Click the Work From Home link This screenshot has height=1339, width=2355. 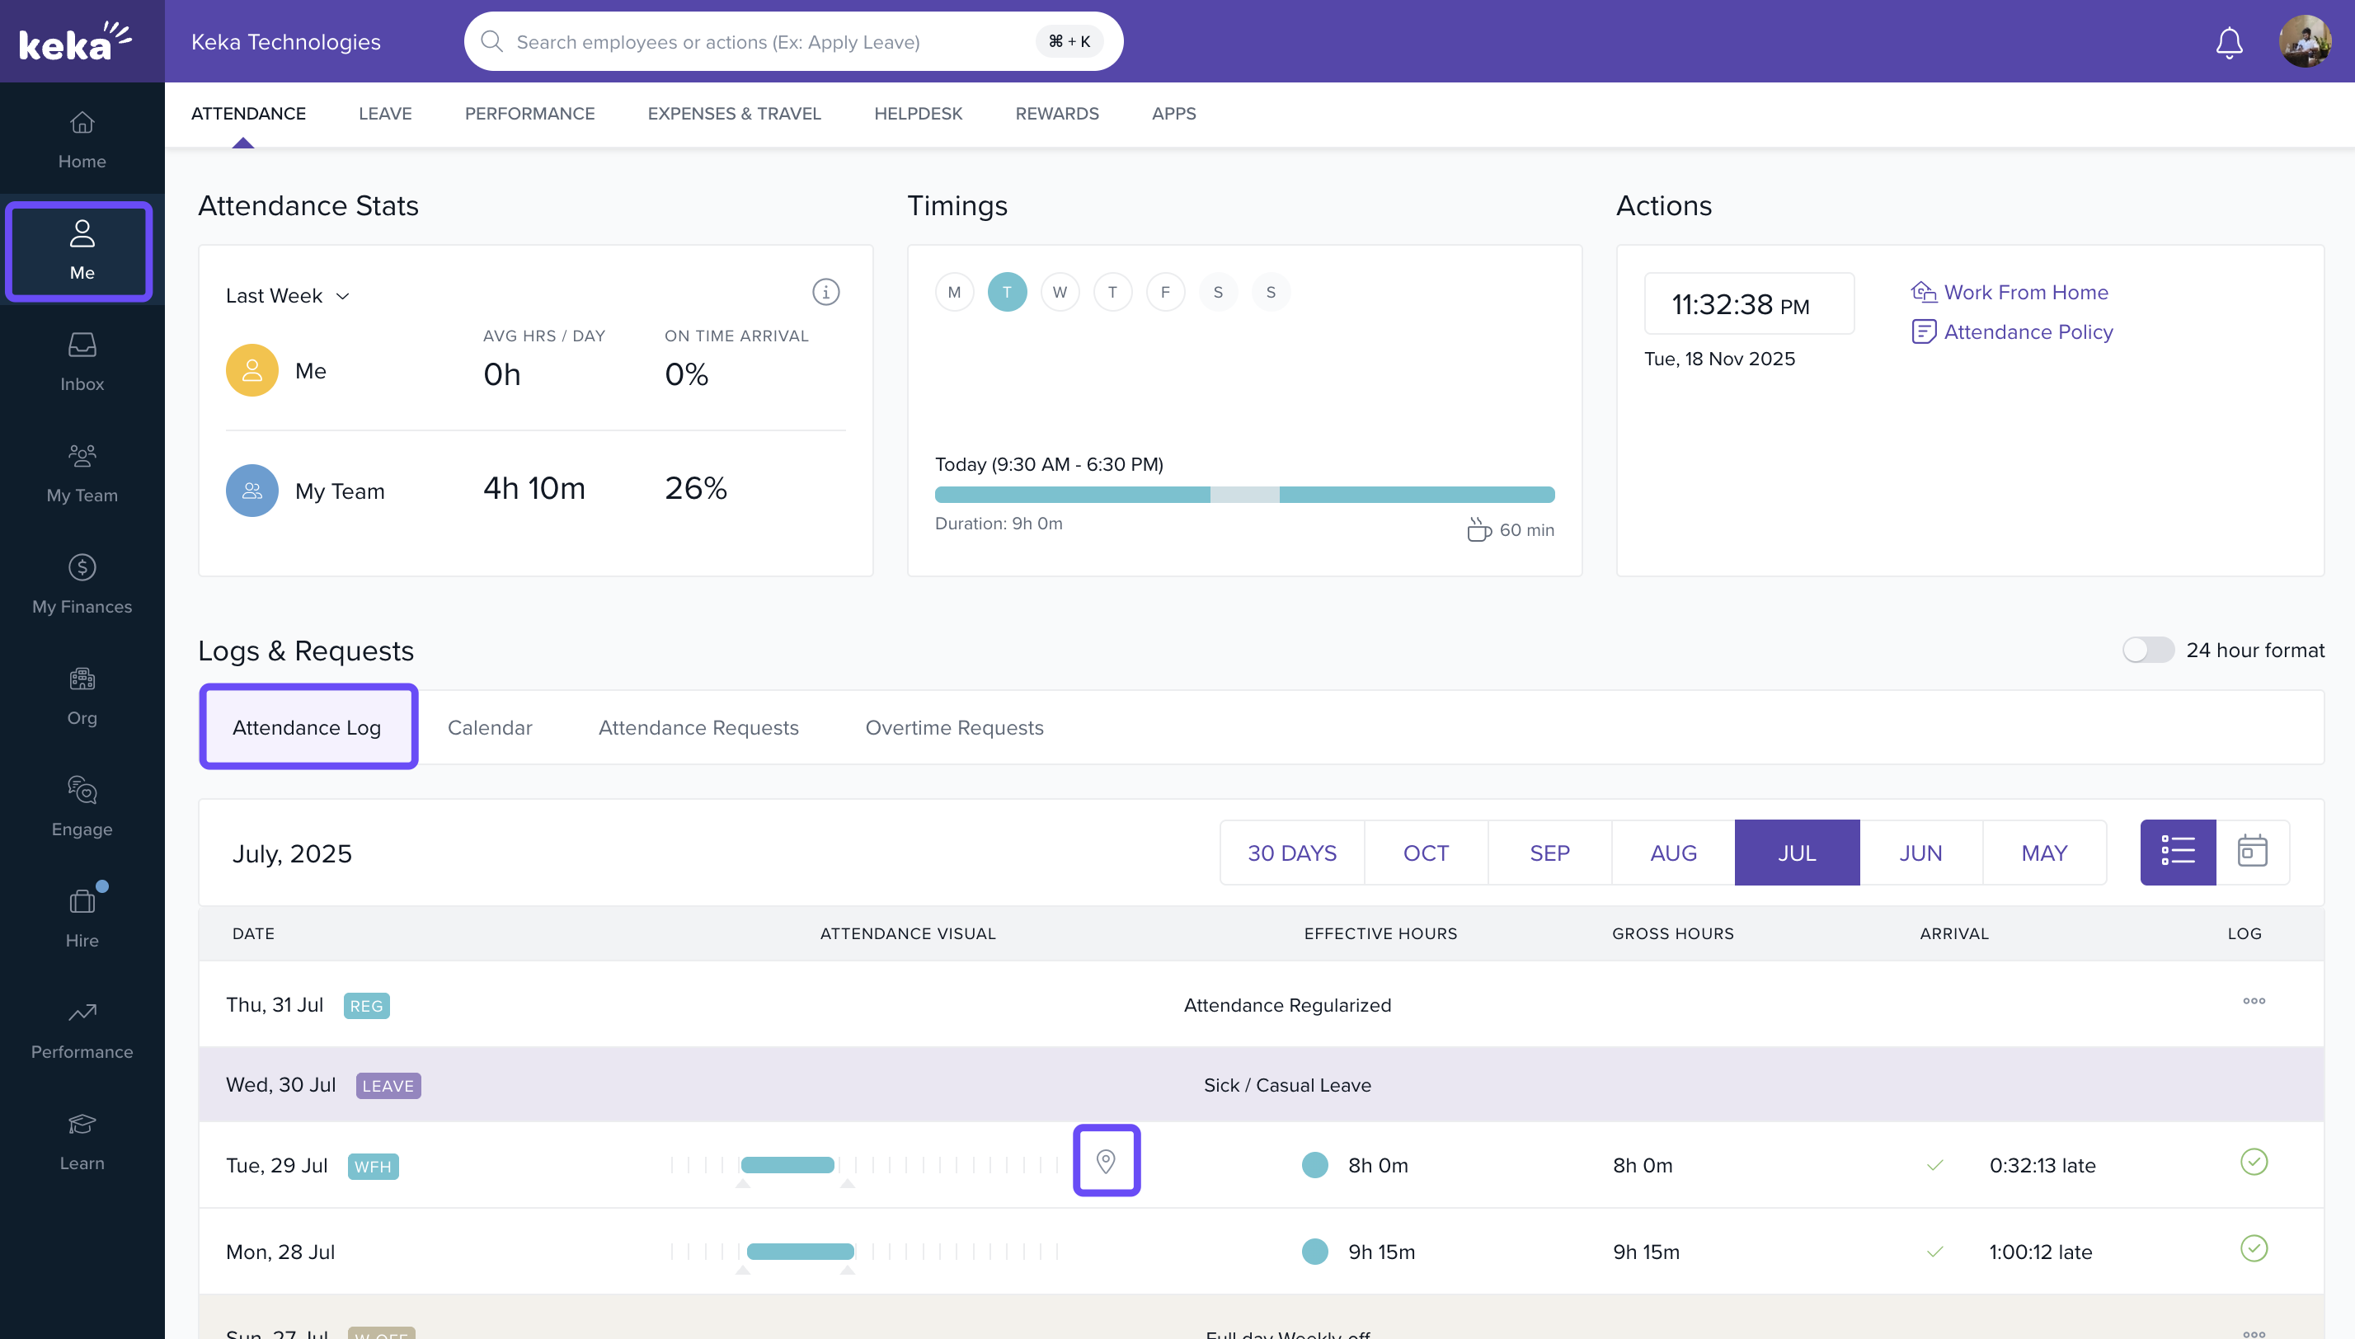tap(2025, 293)
